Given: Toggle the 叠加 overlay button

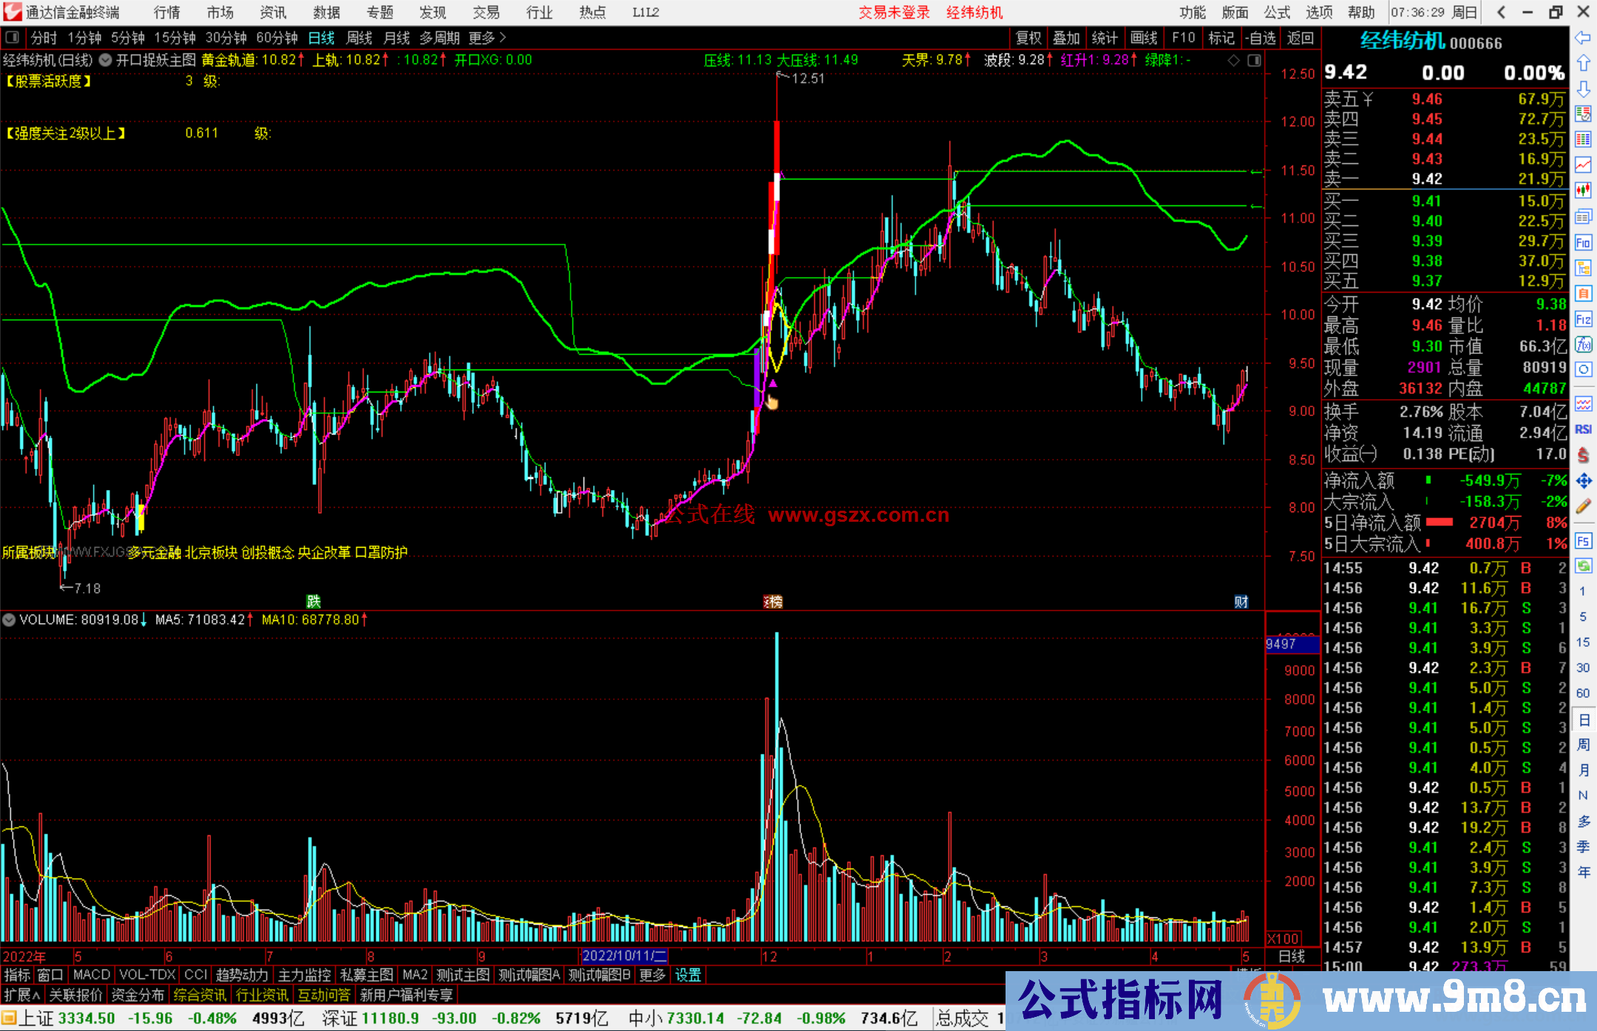Looking at the screenshot, I should click(x=1066, y=38).
